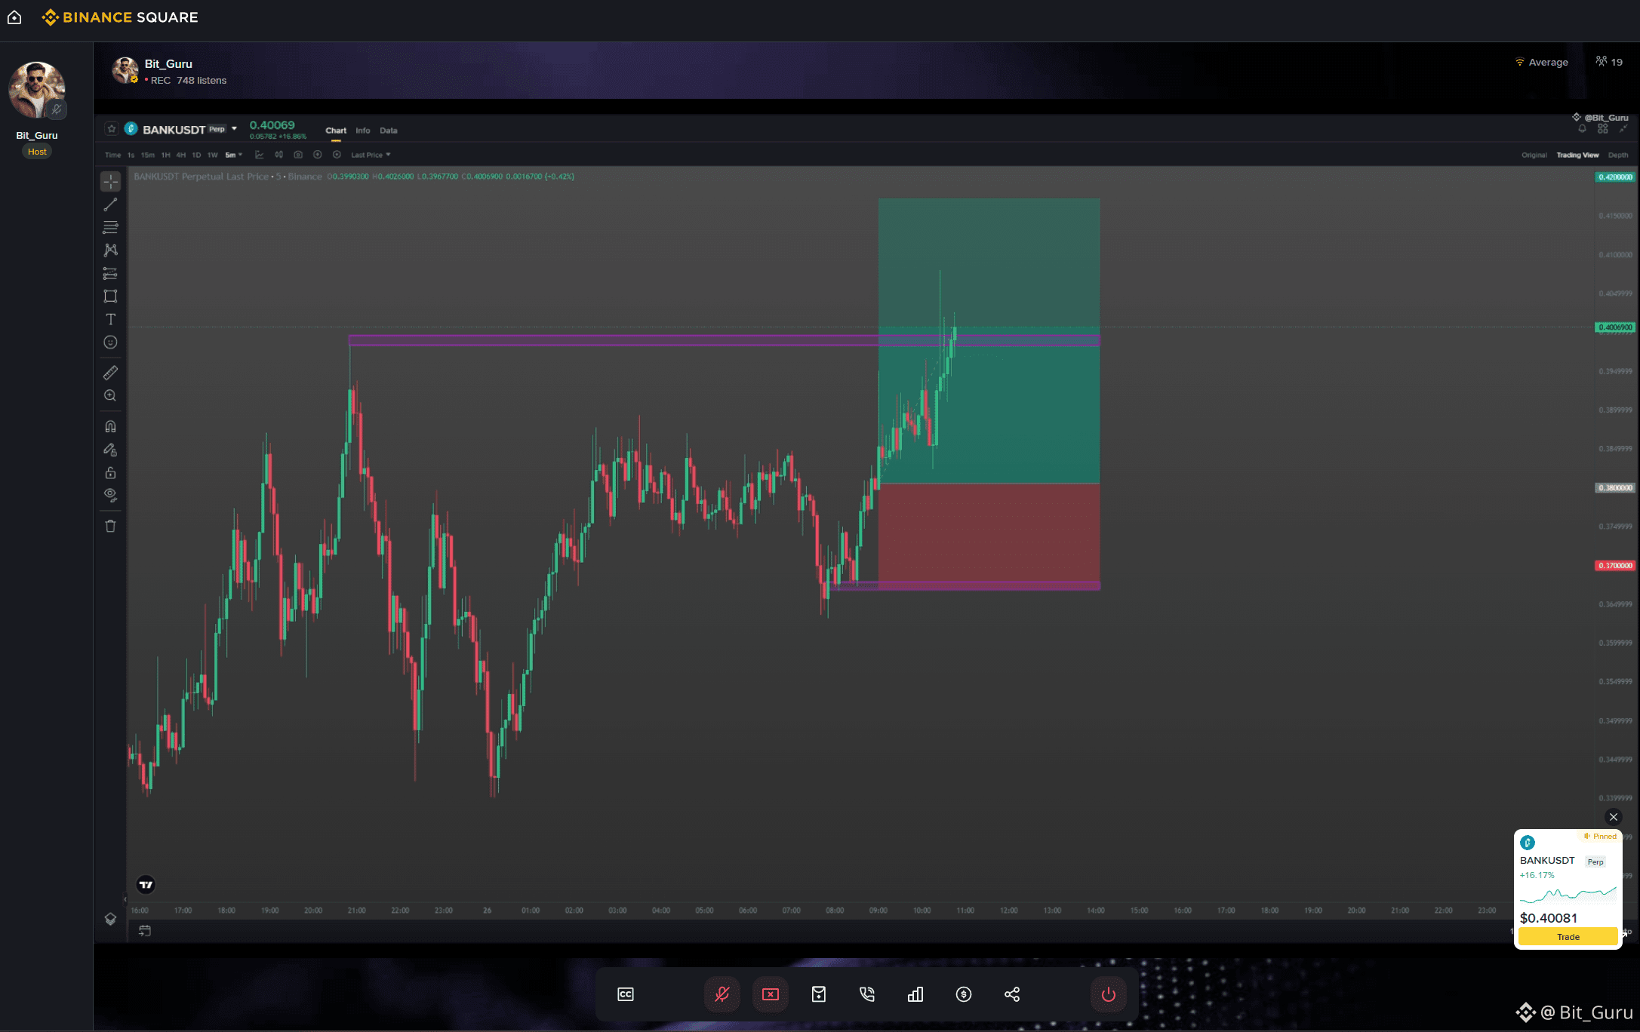This screenshot has height=1032, width=1640.
Task: Activate the zoom-in magnifier tool
Action: click(110, 395)
